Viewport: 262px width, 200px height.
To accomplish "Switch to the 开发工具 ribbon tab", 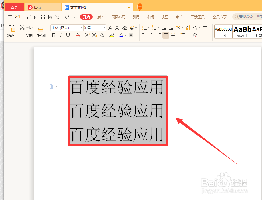I will point(198,17).
